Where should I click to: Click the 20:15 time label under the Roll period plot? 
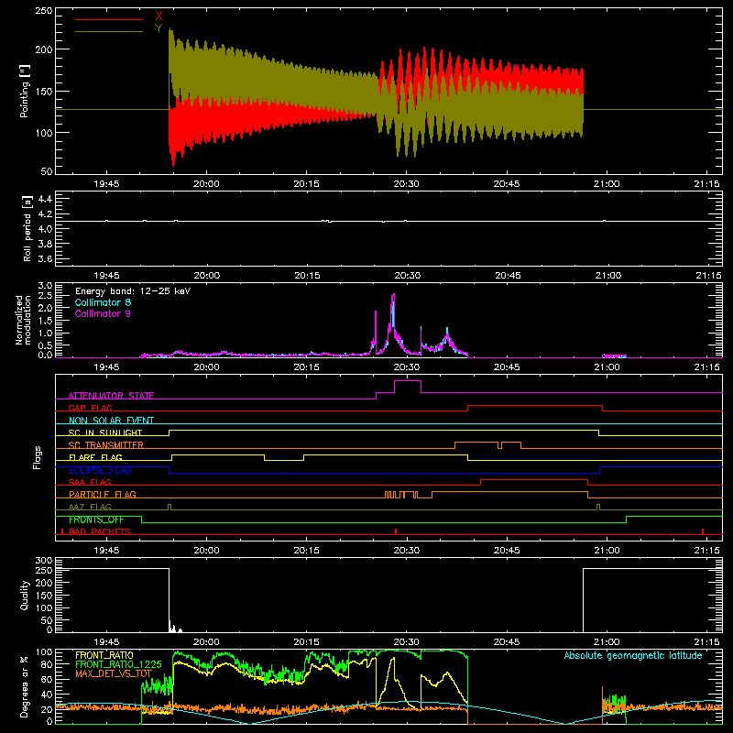(307, 276)
